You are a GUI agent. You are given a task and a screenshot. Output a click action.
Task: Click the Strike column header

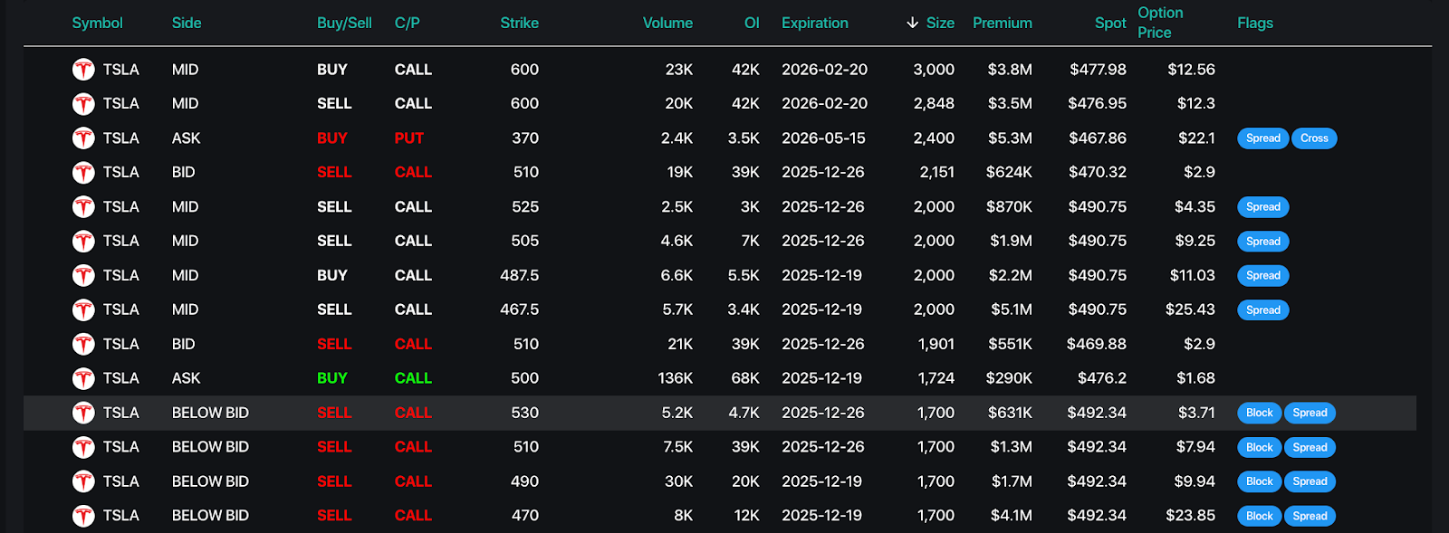click(x=519, y=24)
